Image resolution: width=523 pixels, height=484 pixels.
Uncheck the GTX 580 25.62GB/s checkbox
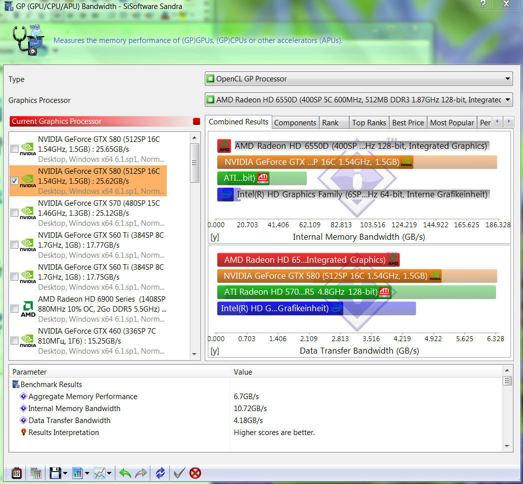coord(14,181)
